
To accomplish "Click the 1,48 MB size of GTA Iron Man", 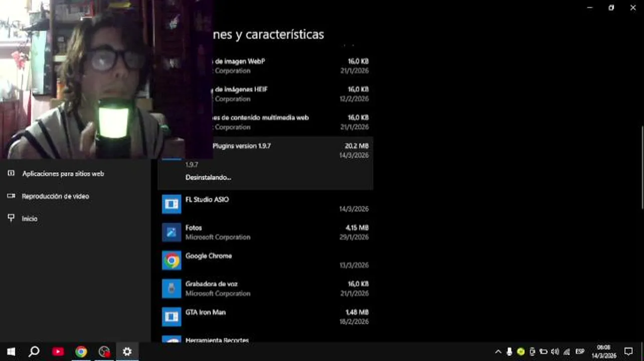I will [357, 312].
